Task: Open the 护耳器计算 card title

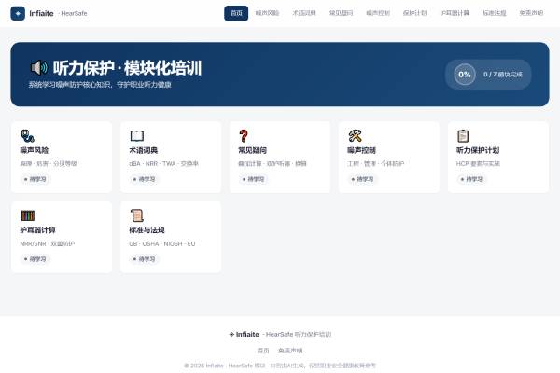Action: (38, 230)
